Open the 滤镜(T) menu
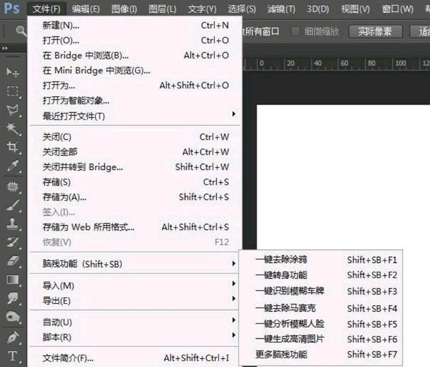Viewport: 430px width, 367px height. 282,9
